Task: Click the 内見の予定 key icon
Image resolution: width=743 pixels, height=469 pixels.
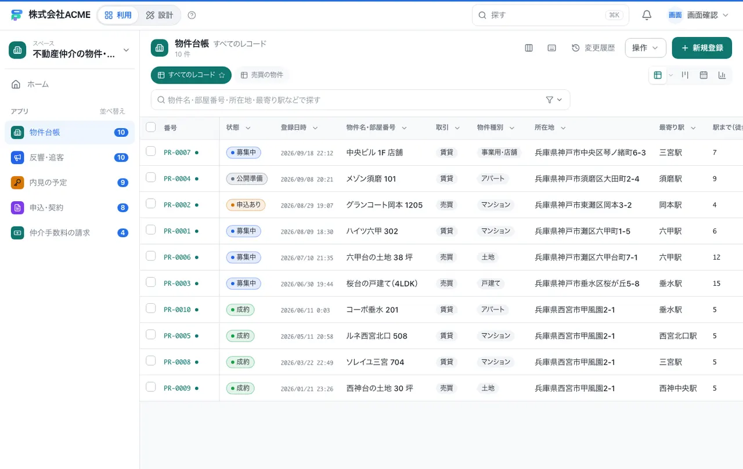Action: click(x=17, y=182)
